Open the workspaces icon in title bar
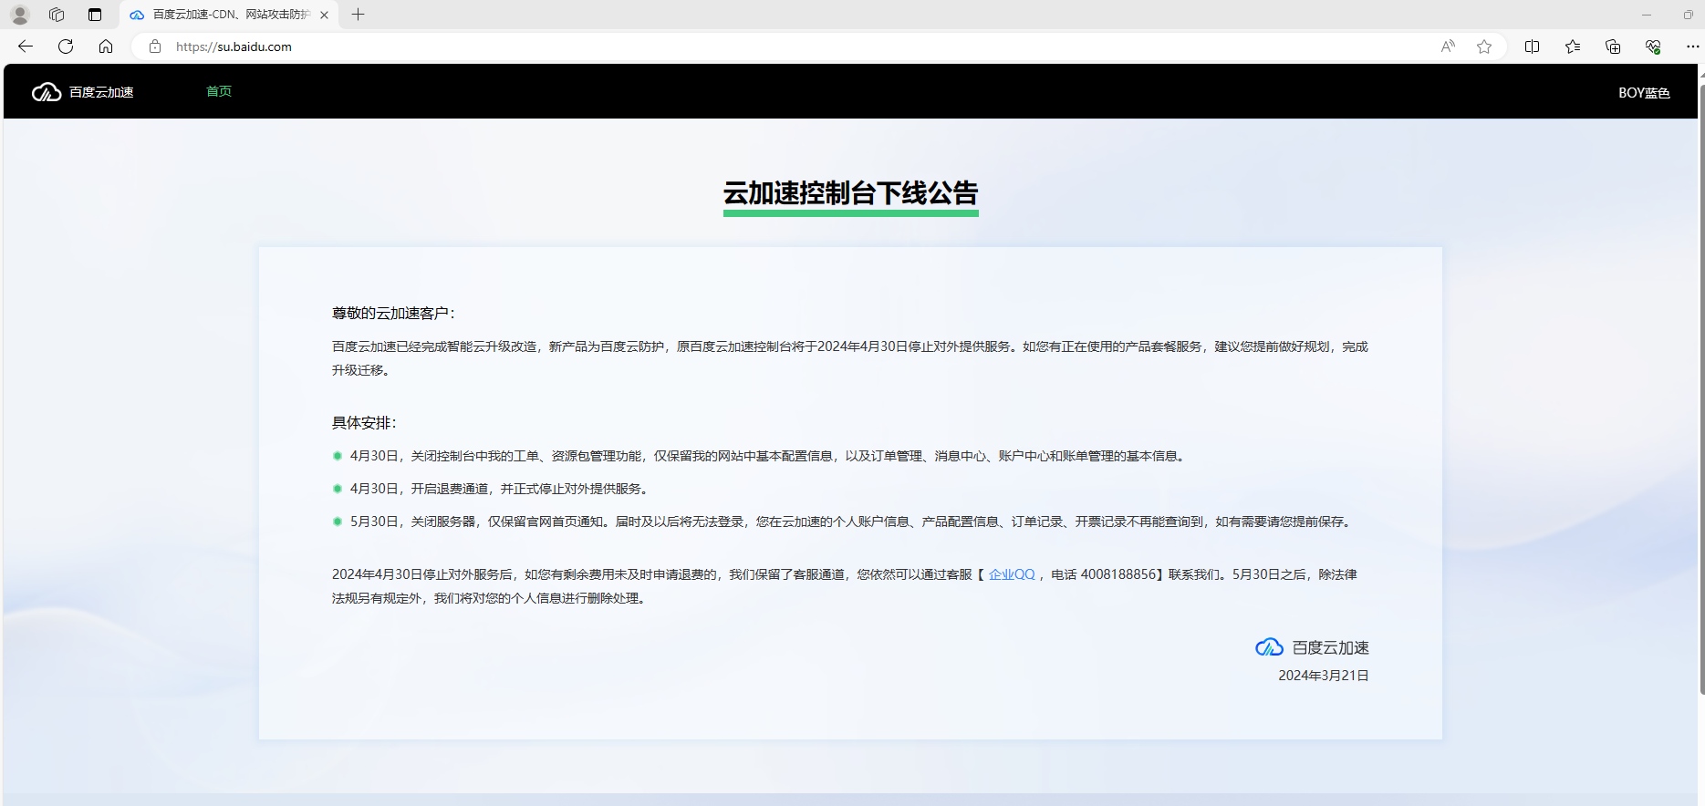Screen dimensions: 1705x806 pyautogui.click(x=57, y=15)
